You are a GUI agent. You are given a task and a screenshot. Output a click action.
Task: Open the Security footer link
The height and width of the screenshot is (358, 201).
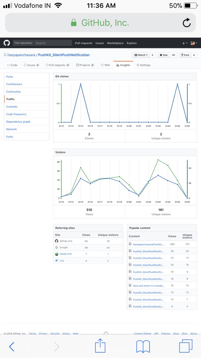[55, 333]
